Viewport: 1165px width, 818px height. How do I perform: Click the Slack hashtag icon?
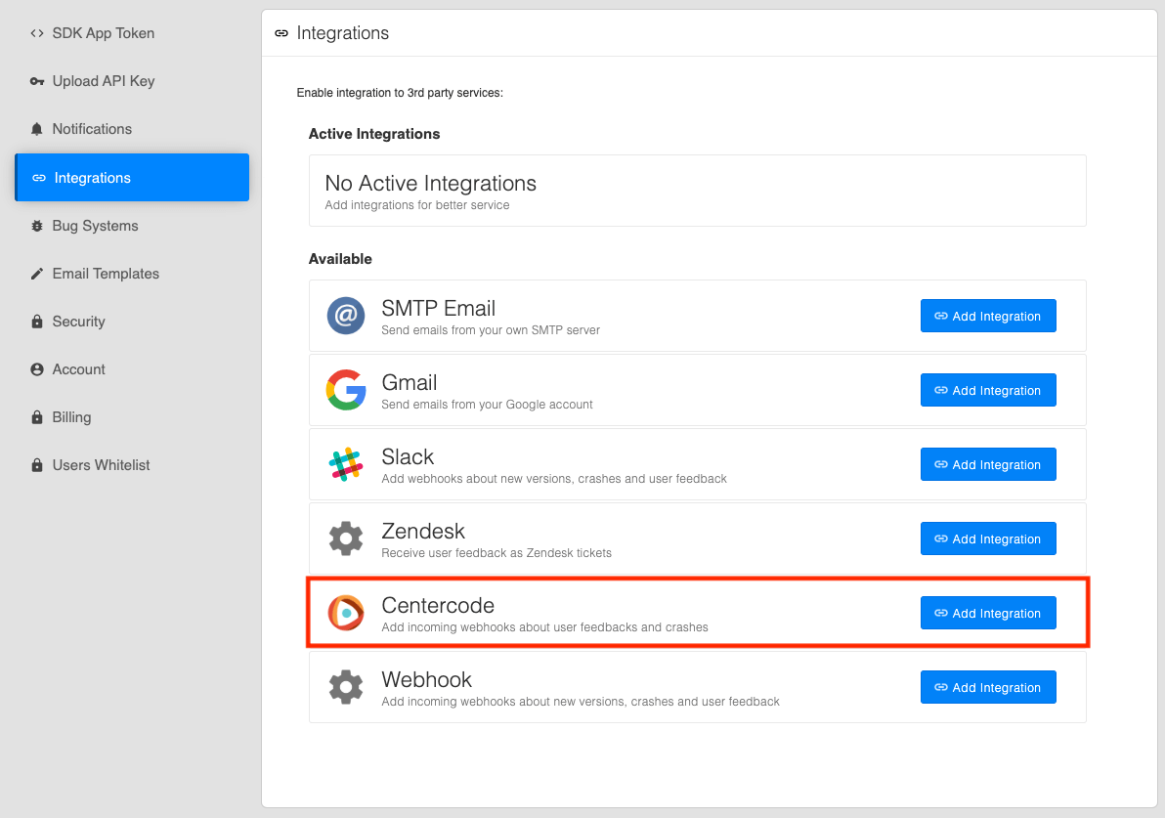pos(345,464)
